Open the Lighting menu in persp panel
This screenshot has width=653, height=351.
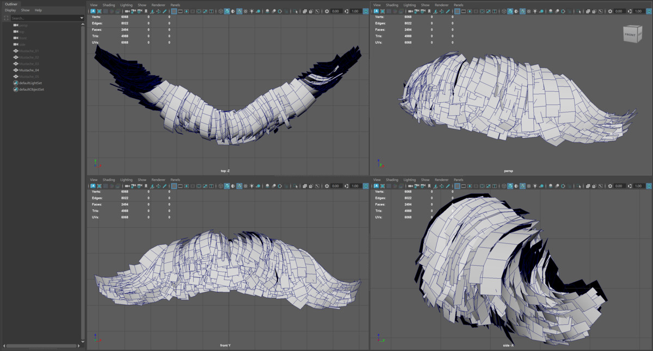[409, 5]
